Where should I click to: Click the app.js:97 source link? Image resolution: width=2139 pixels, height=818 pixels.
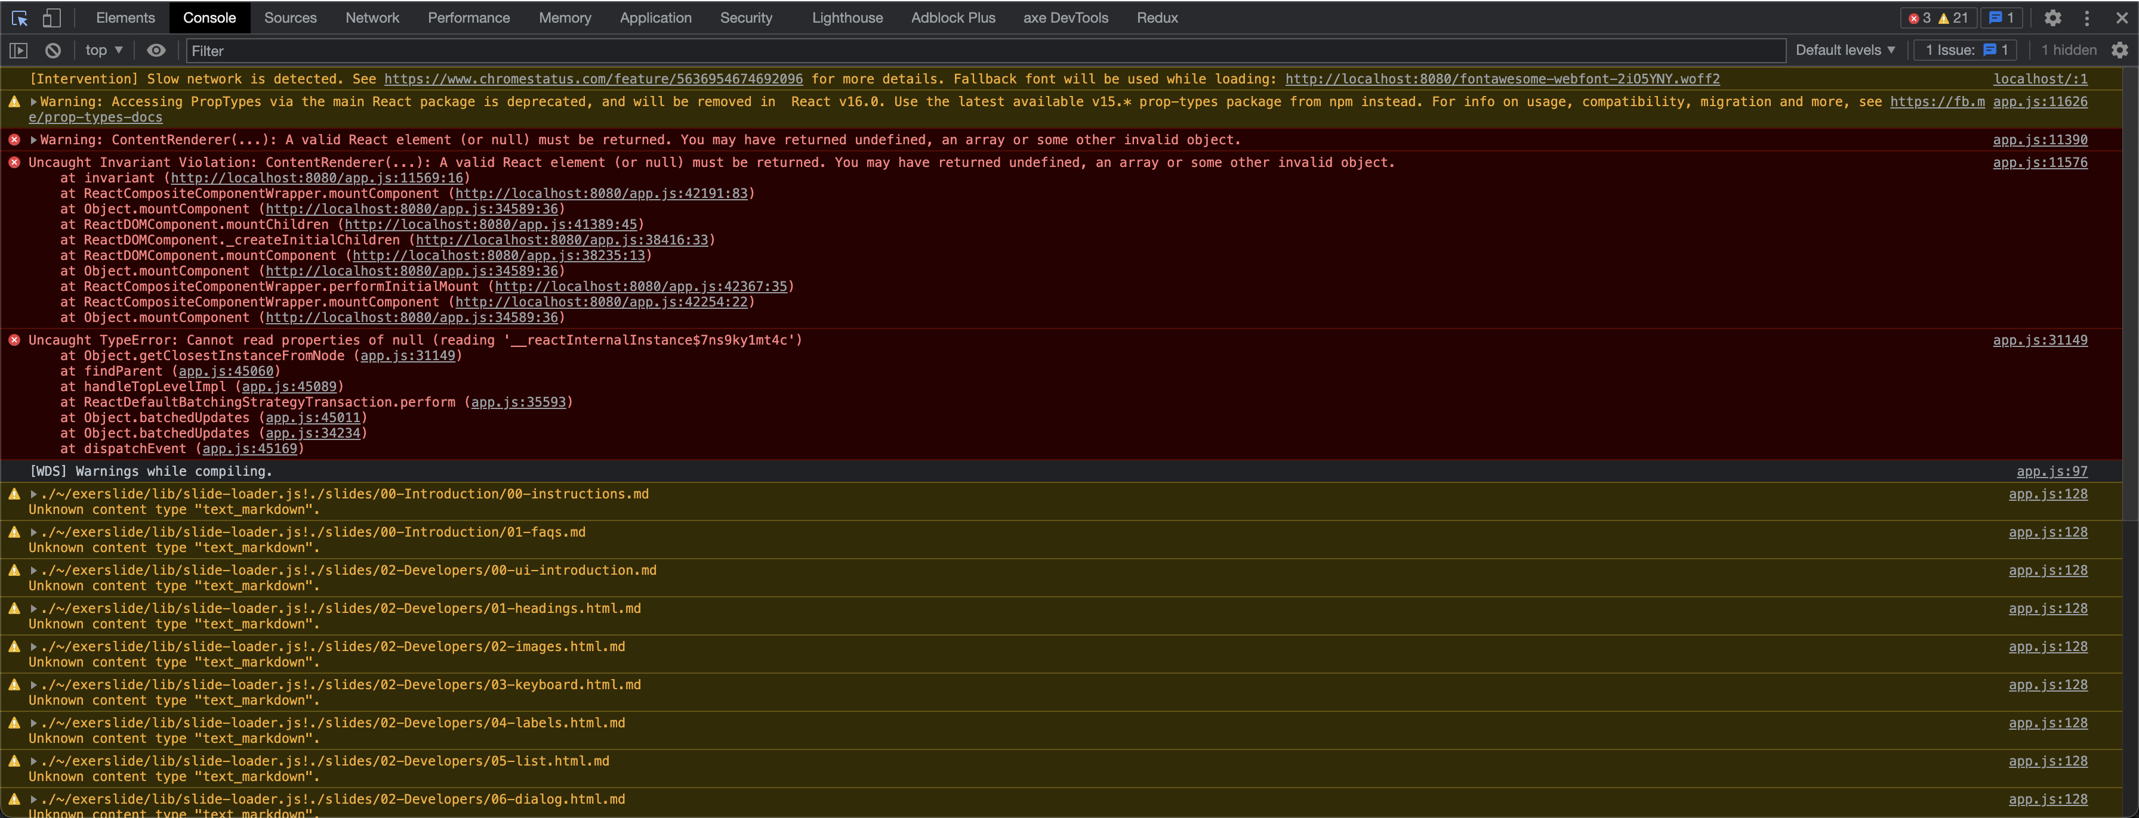click(x=2052, y=471)
